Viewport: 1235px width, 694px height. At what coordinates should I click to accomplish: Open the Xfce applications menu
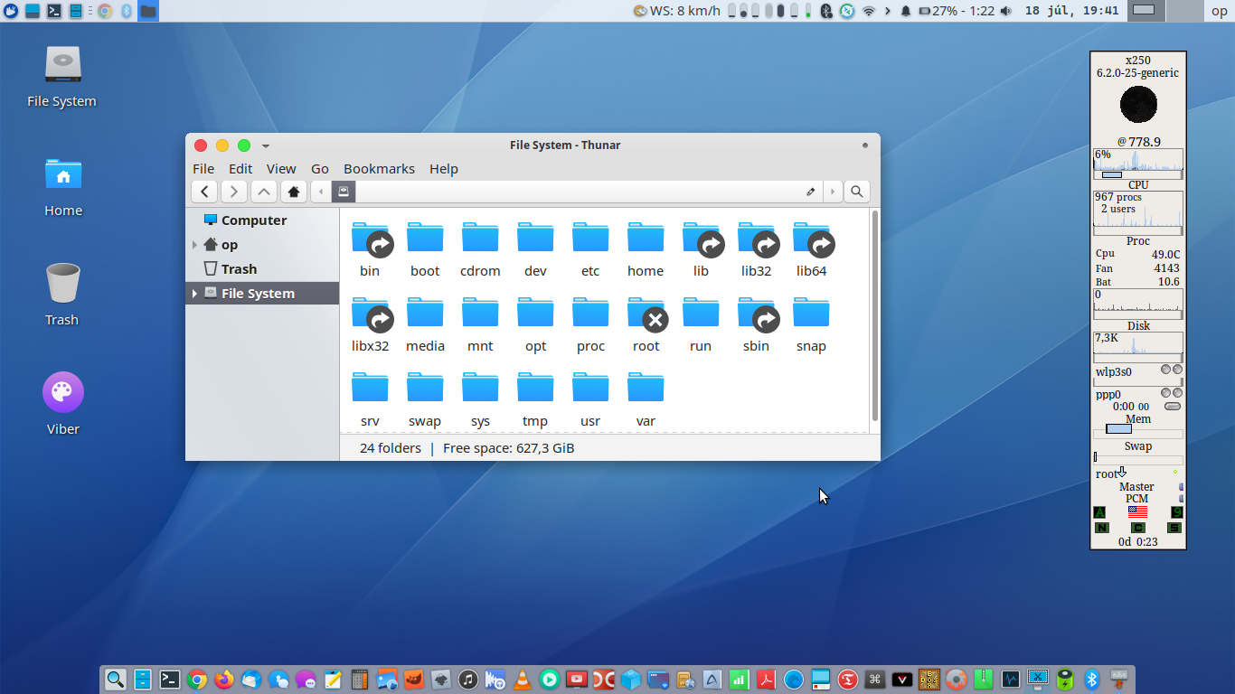click(x=10, y=11)
